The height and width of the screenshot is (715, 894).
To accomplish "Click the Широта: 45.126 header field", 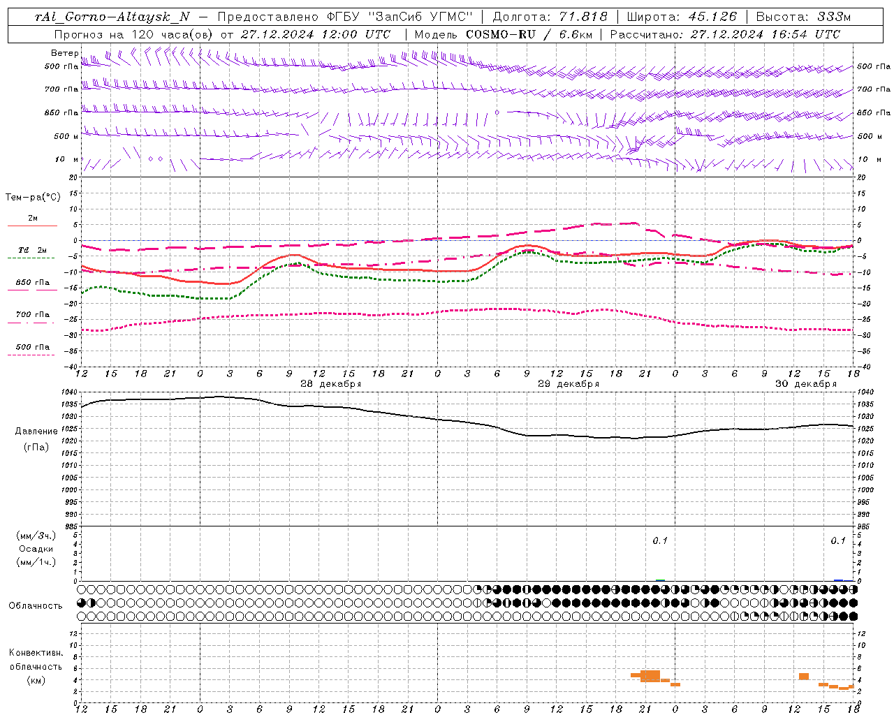I will [682, 17].
